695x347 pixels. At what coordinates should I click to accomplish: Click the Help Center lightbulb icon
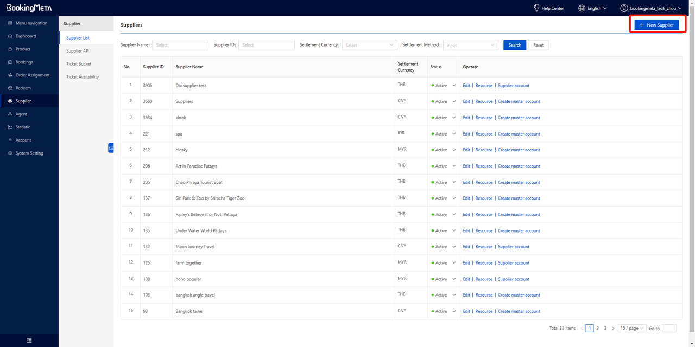pyautogui.click(x=536, y=8)
